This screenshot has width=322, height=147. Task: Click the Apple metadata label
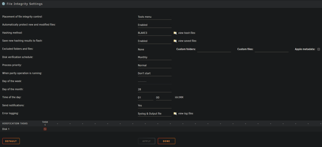tap(305, 49)
